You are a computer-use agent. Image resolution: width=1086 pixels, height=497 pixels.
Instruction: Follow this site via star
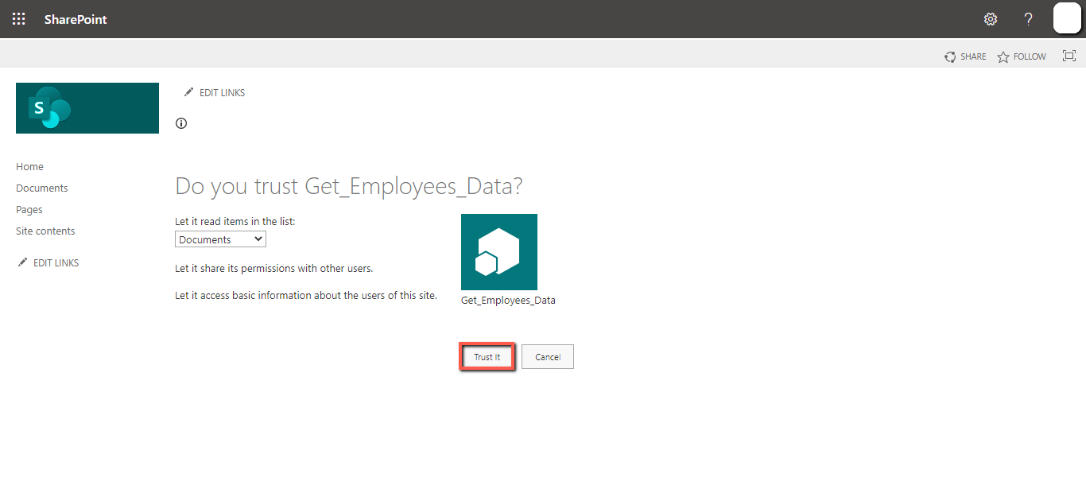tap(1022, 56)
